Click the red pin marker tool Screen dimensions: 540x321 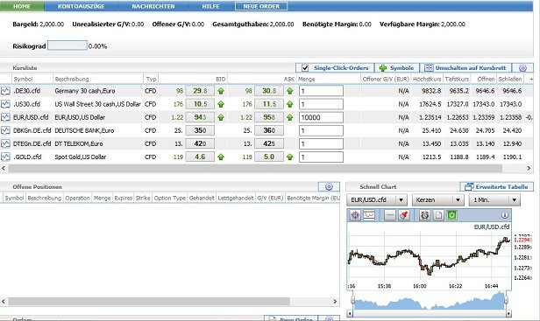click(403, 215)
